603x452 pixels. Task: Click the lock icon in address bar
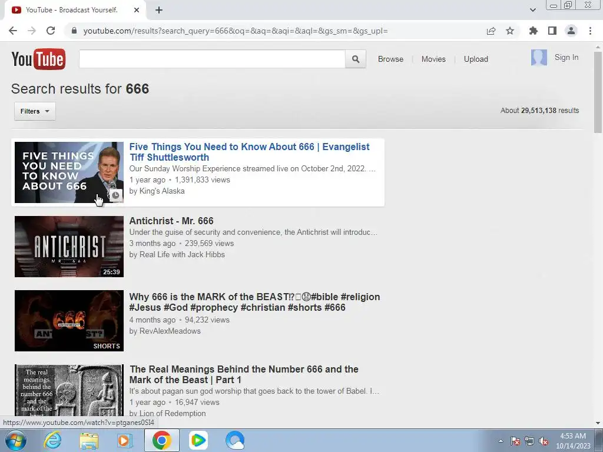pyautogui.click(x=74, y=31)
